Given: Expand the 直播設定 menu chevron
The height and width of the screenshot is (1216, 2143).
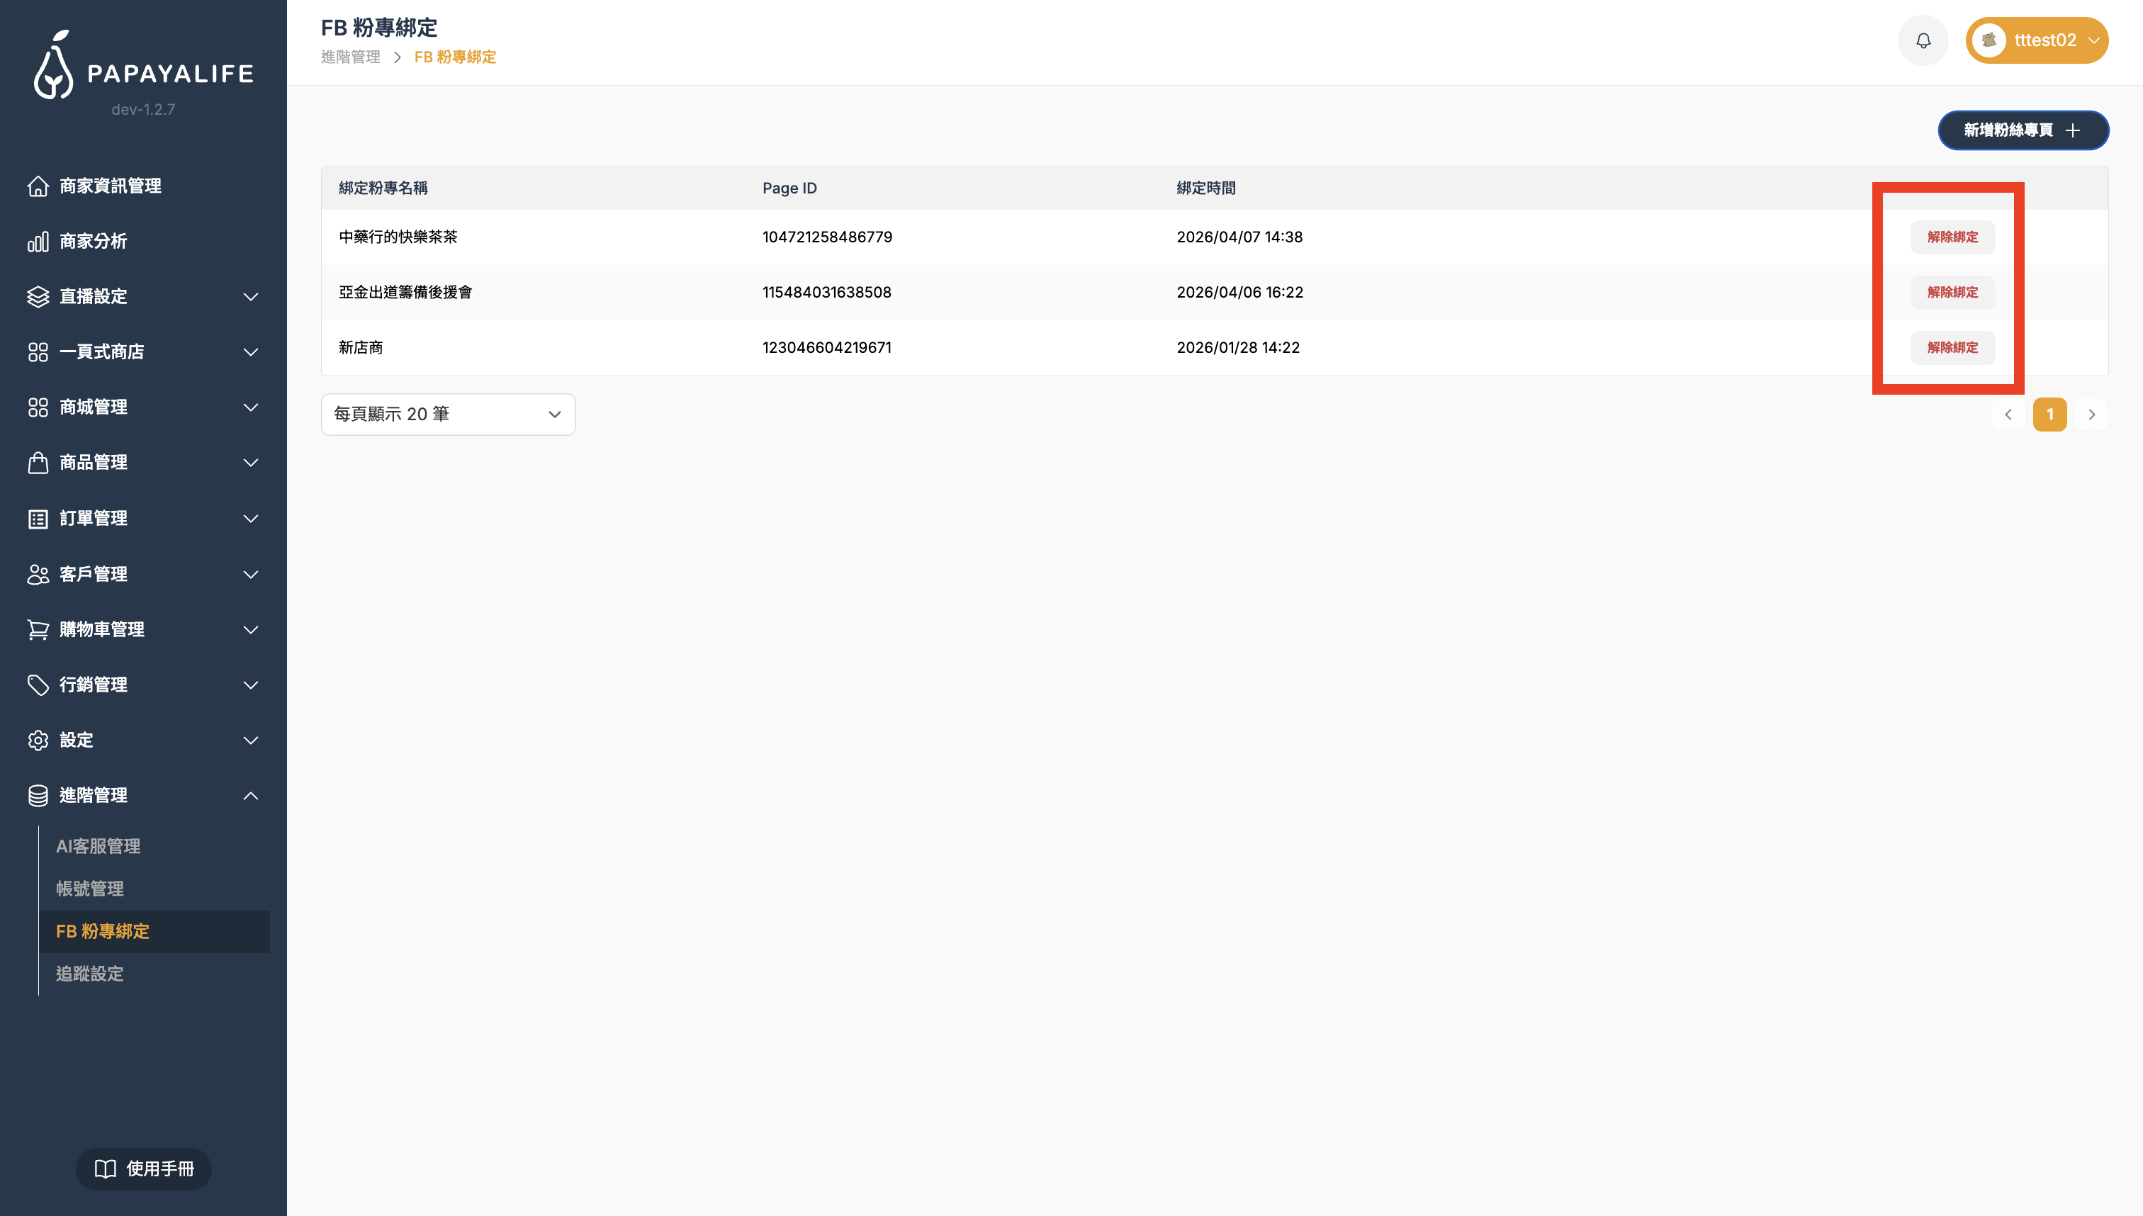Looking at the screenshot, I should tap(251, 296).
